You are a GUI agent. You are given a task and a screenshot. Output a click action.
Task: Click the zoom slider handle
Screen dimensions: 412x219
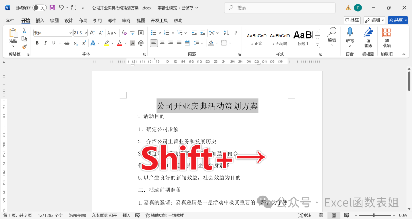[x=373, y=215]
